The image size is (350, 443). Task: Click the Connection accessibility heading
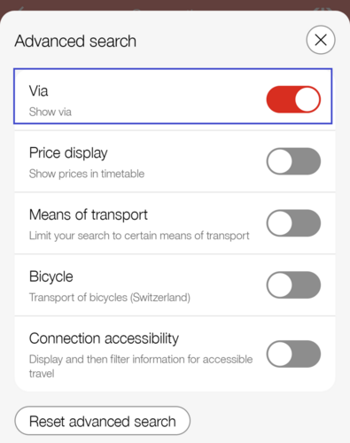pyautogui.click(x=104, y=338)
